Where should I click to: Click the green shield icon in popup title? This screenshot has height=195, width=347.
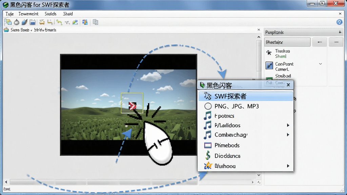pyautogui.click(x=202, y=85)
